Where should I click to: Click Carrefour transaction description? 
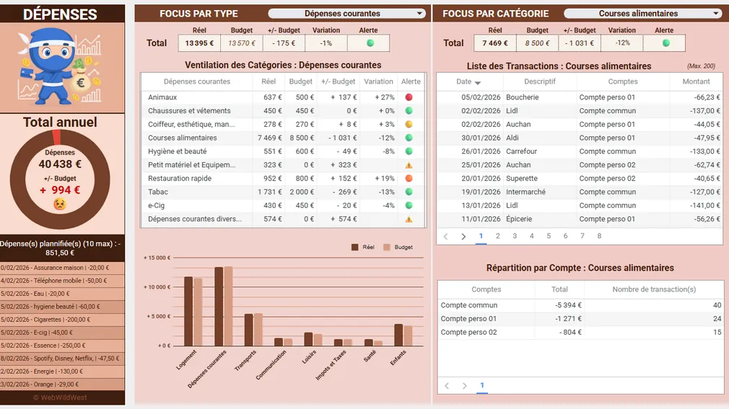(x=521, y=151)
